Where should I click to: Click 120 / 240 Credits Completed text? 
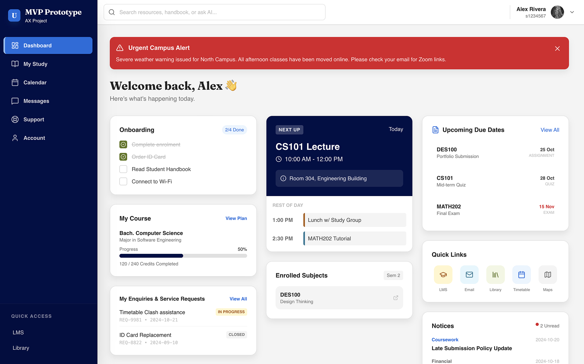(149, 264)
